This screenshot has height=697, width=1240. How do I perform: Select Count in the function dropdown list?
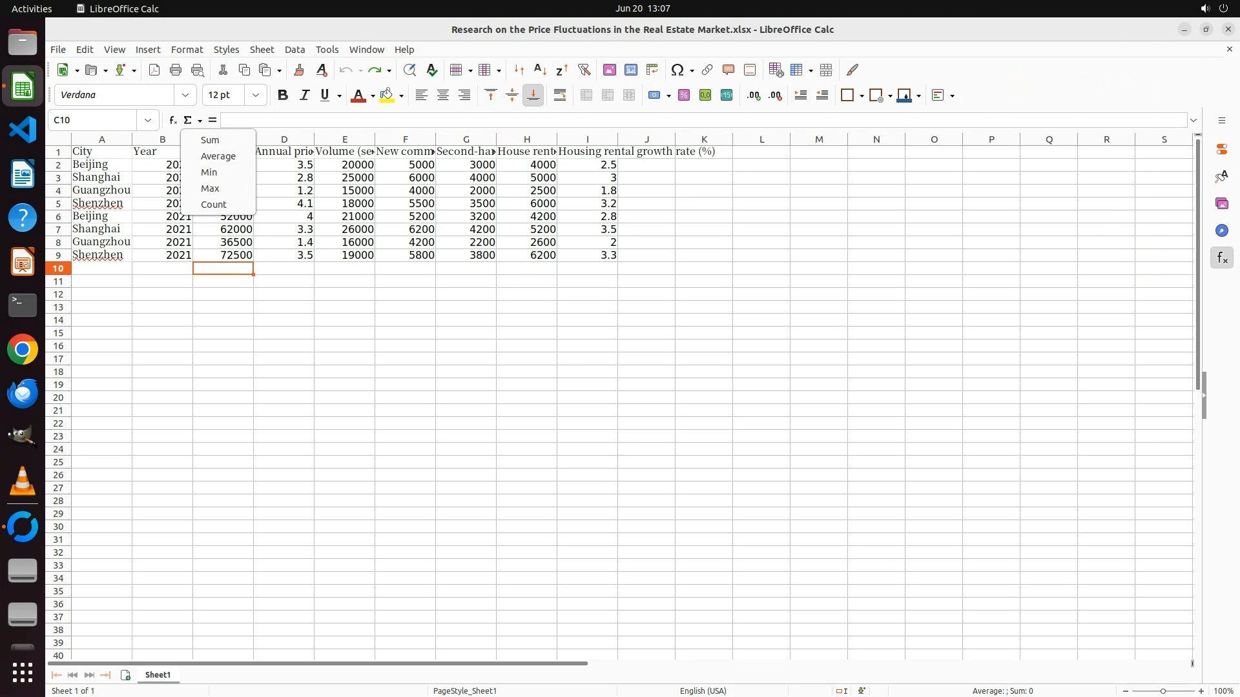(x=213, y=205)
